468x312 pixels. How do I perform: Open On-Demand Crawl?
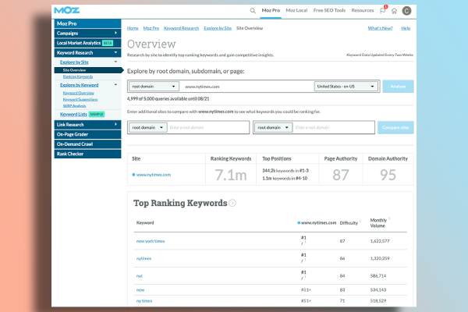(87, 144)
